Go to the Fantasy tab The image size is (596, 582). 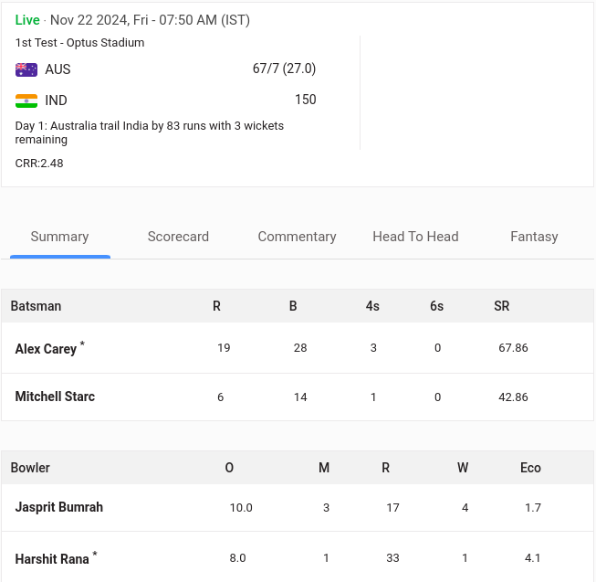pyautogui.click(x=534, y=237)
